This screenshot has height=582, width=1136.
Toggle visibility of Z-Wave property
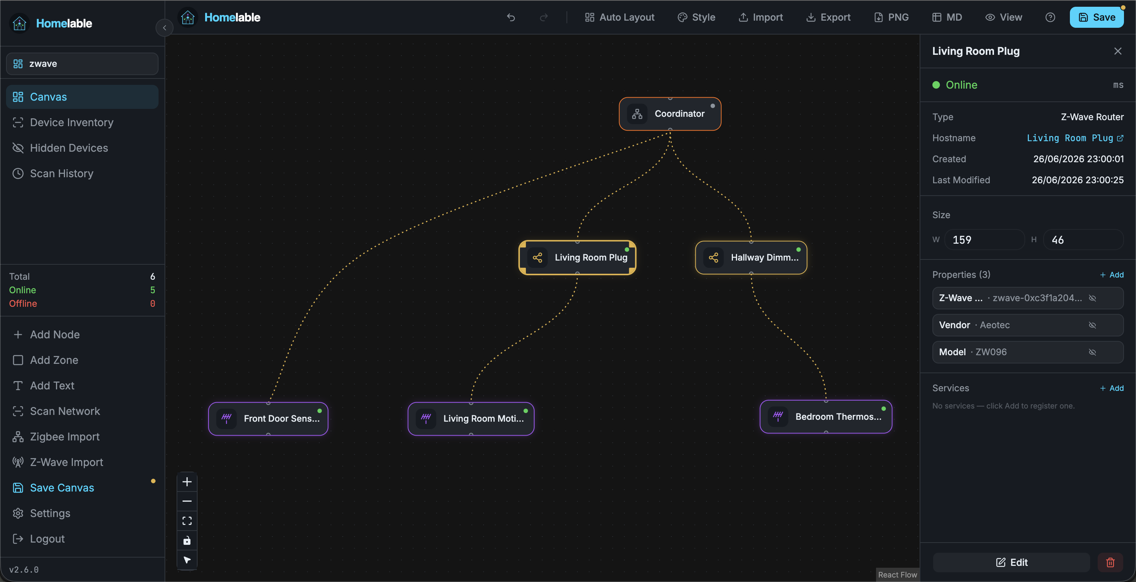click(1092, 298)
